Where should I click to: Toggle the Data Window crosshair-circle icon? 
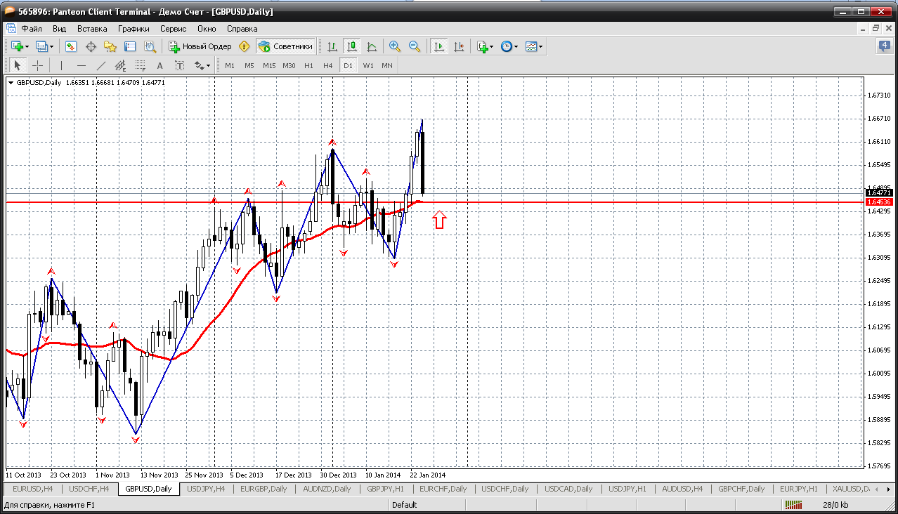pos(91,46)
